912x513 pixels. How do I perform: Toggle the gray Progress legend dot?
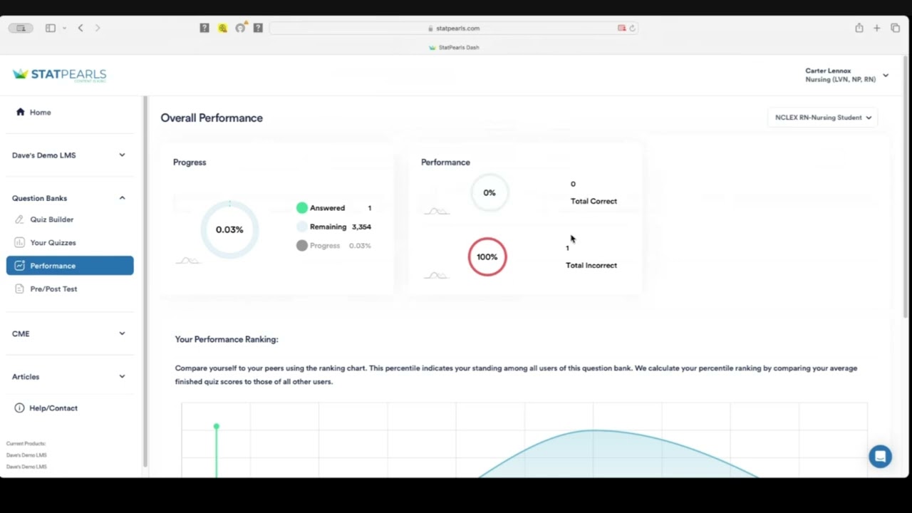(x=302, y=245)
